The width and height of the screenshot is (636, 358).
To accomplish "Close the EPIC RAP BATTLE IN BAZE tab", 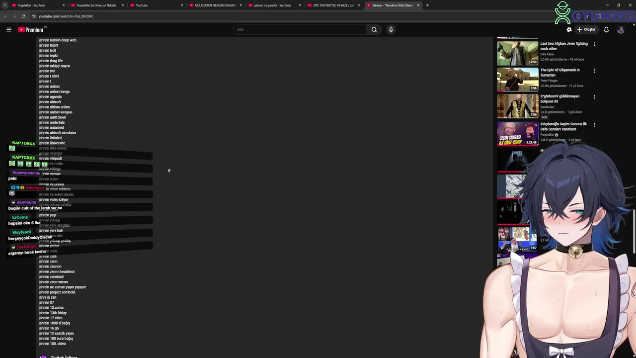I will pos(359,5).
